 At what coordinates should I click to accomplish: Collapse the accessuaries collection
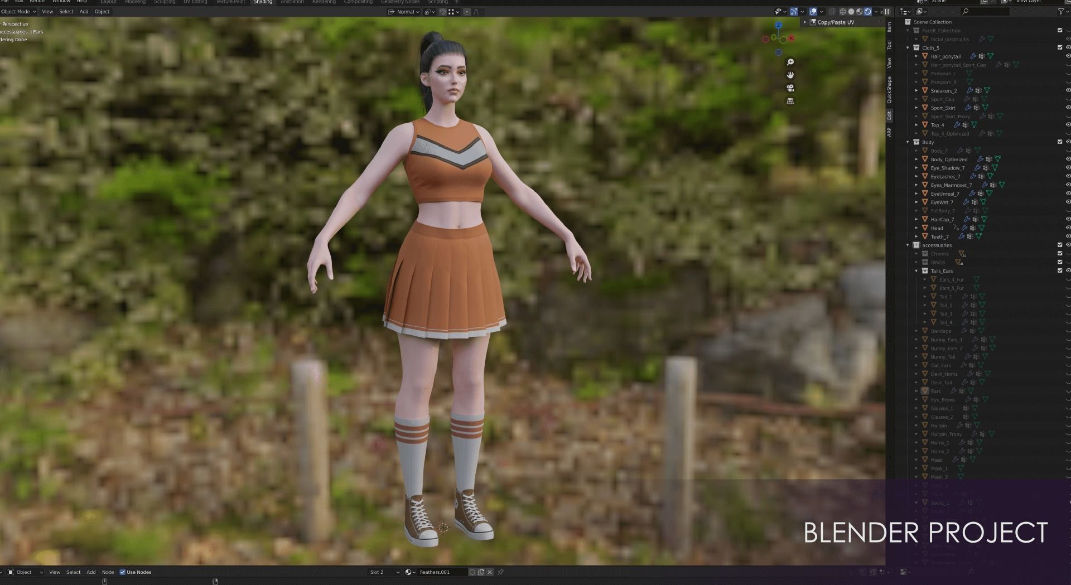click(x=908, y=245)
